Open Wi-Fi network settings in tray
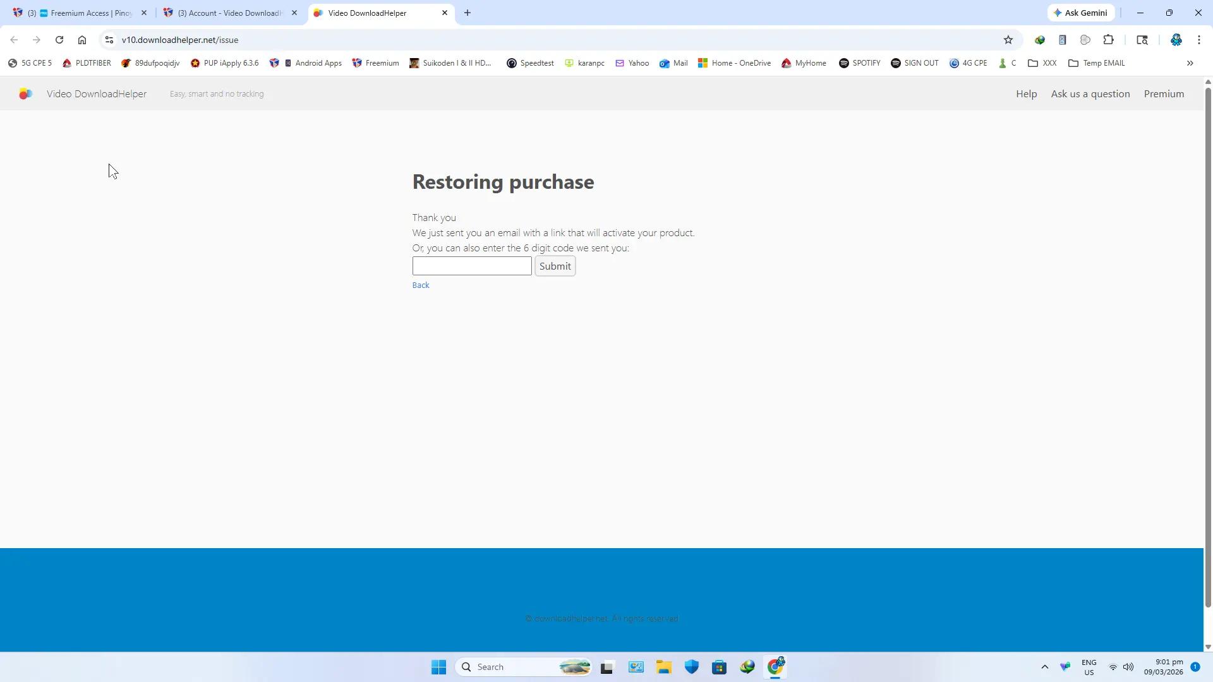1213x682 pixels. tap(1113, 667)
